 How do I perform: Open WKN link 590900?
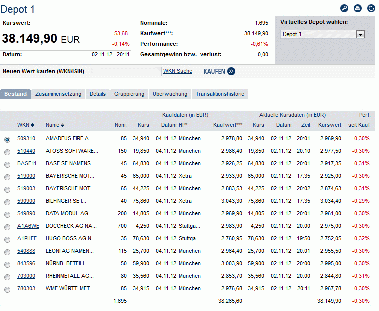click(26, 201)
